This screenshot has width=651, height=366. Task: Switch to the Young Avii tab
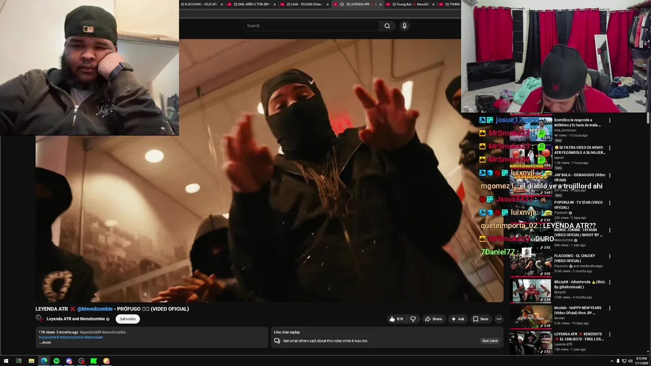point(409,4)
